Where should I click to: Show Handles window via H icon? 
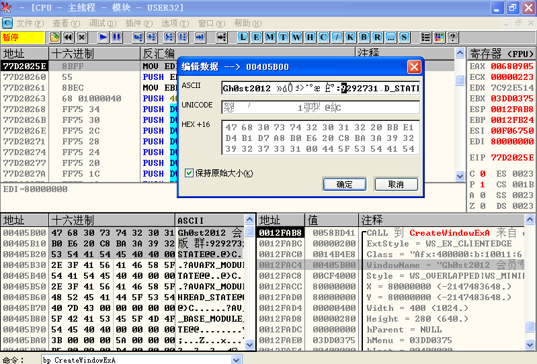tap(310, 37)
